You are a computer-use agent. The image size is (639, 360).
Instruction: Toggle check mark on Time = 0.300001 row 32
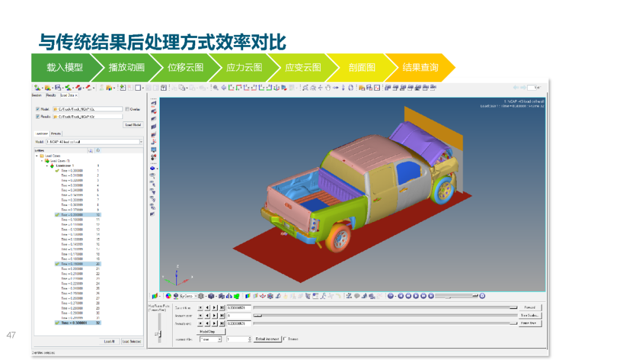click(57, 323)
